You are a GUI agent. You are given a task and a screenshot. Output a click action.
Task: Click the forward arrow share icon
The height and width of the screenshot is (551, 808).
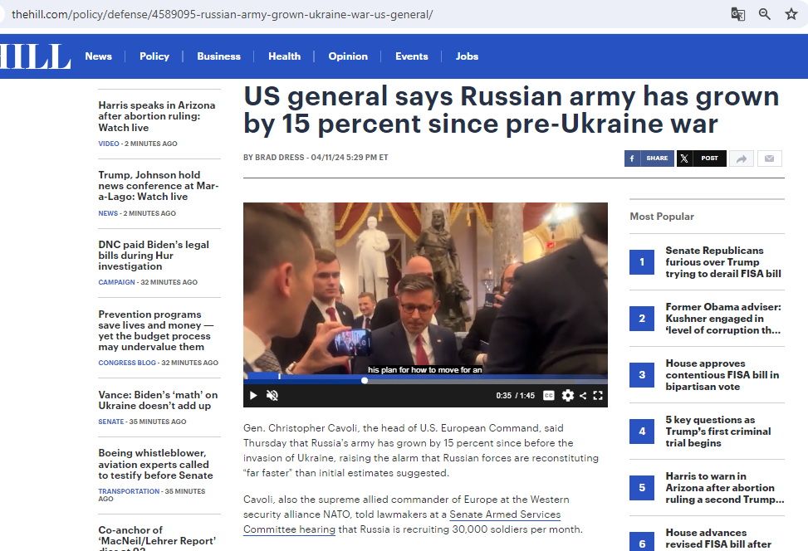point(742,158)
